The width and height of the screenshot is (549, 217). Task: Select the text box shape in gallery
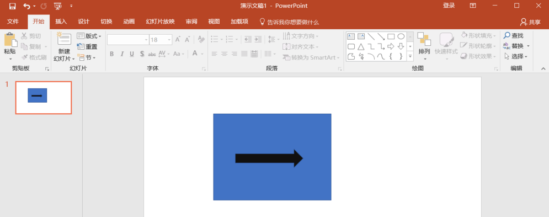coord(351,36)
